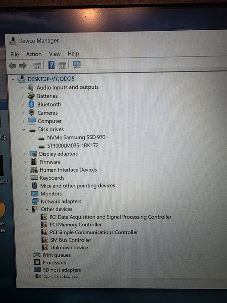Expand the Processors category
227x303 pixels.
[29, 263]
